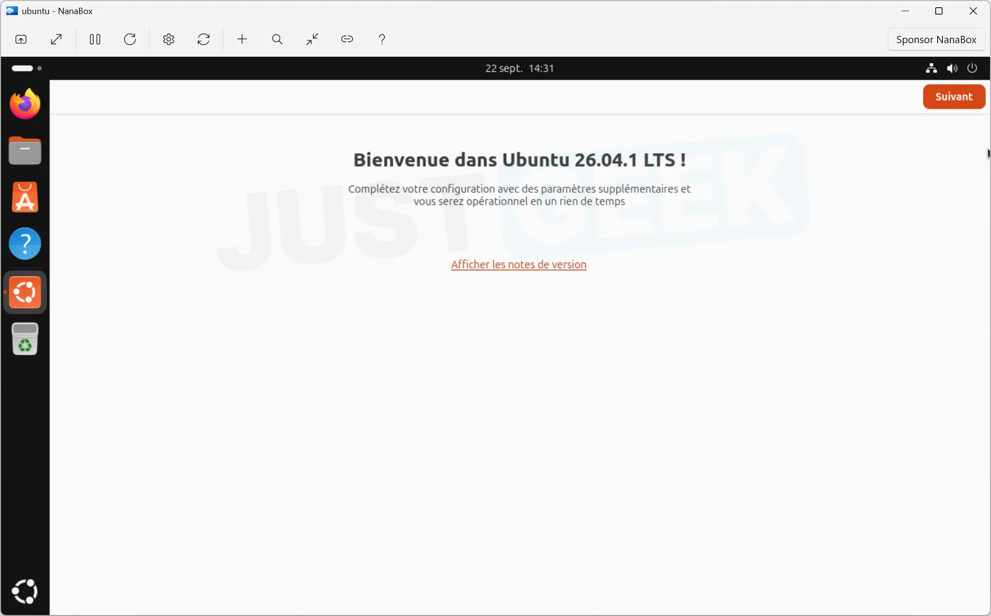Maximize the NanaBox window
The width and height of the screenshot is (991, 616).
tap(939, 11)
